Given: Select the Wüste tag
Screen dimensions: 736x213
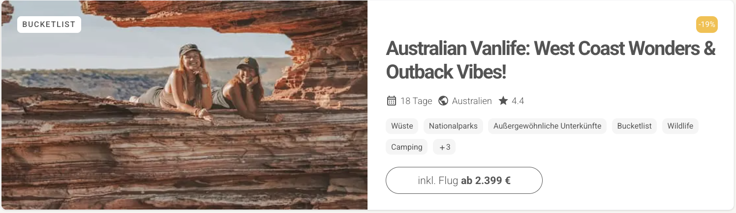Looking at the screenshot, I should coord(402,126).
